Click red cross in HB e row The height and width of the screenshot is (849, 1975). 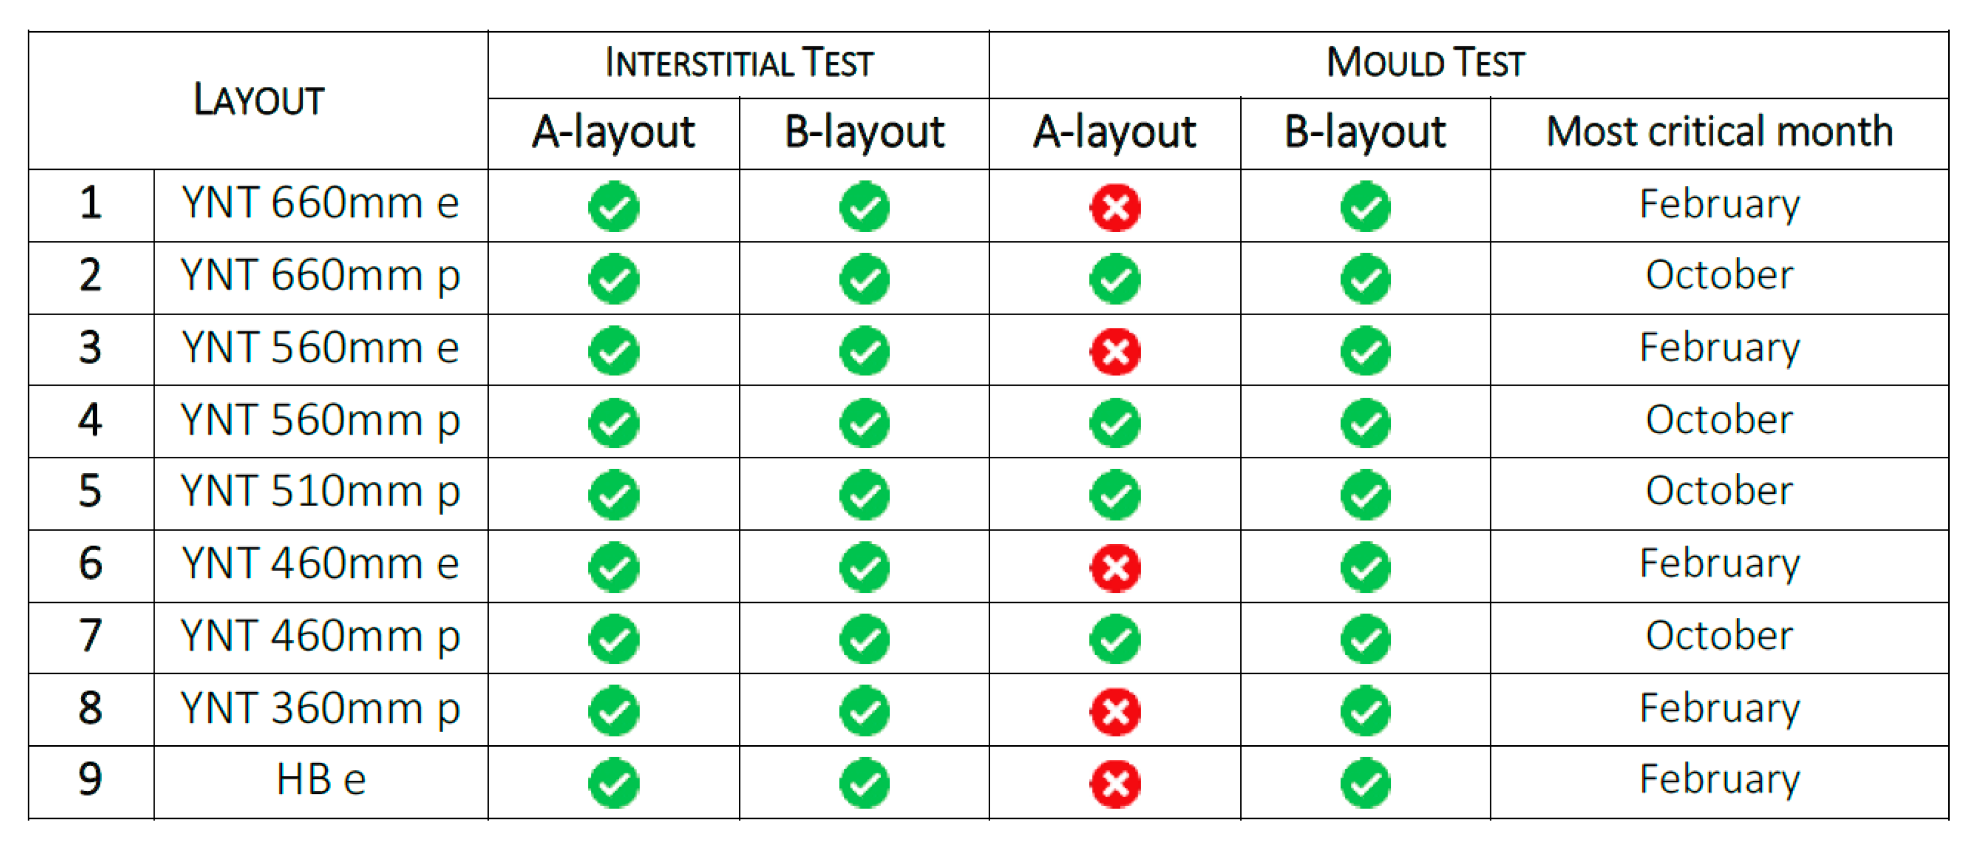click(1115, 784)
